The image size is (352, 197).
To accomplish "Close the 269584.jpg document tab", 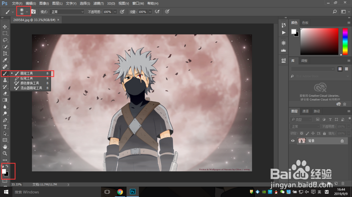I will [58, 20].
